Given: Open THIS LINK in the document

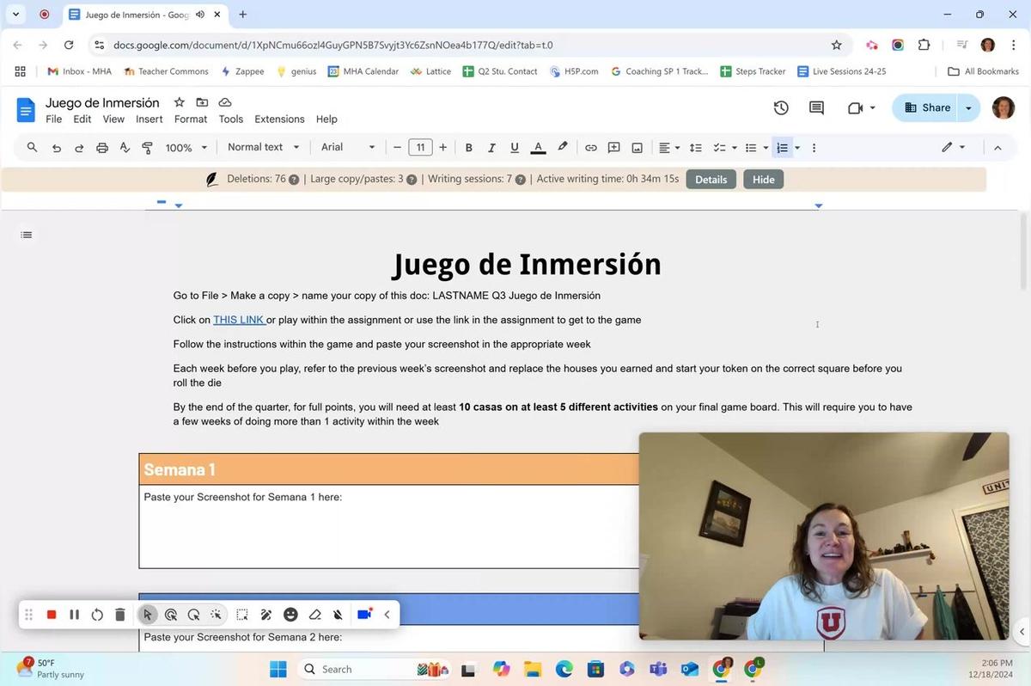Looking at the screenshot, I should pyautogui.click(x=237, y=319).
